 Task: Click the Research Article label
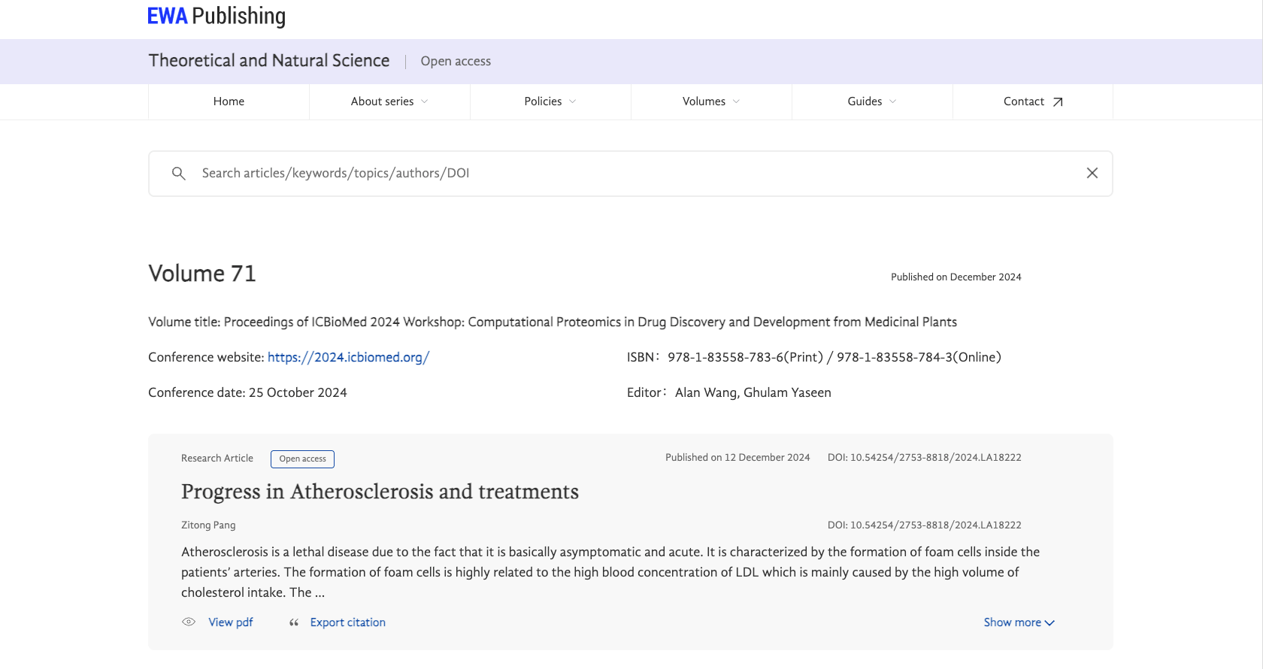[x=217, y=459]
